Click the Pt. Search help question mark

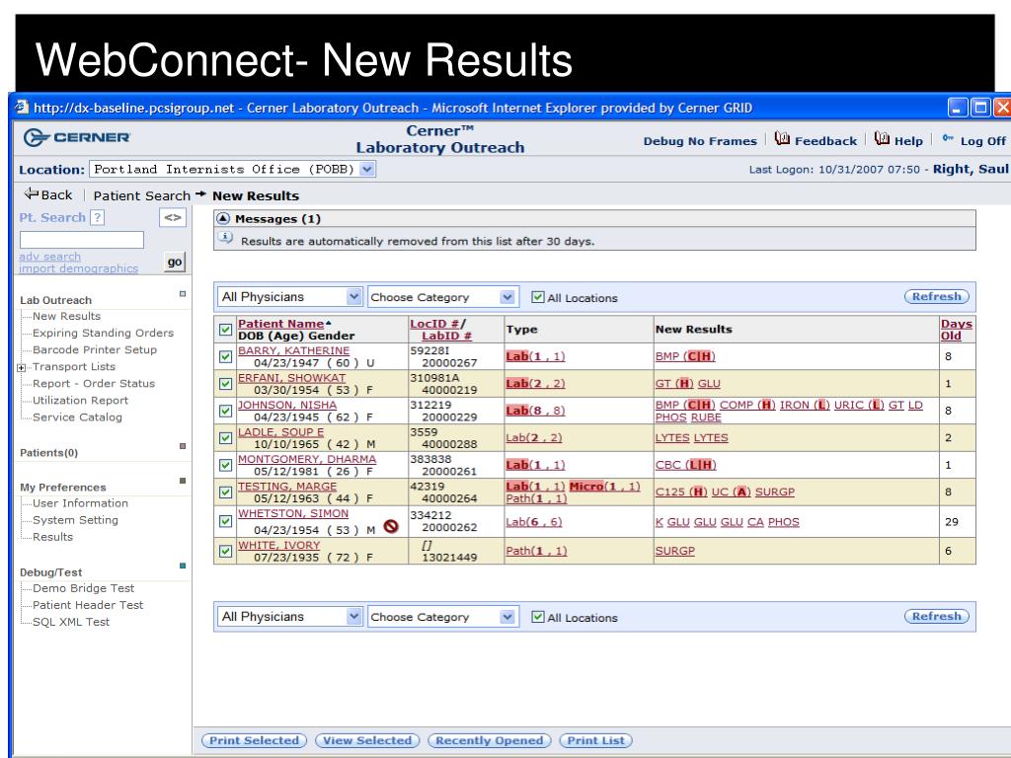click(98, 218)
